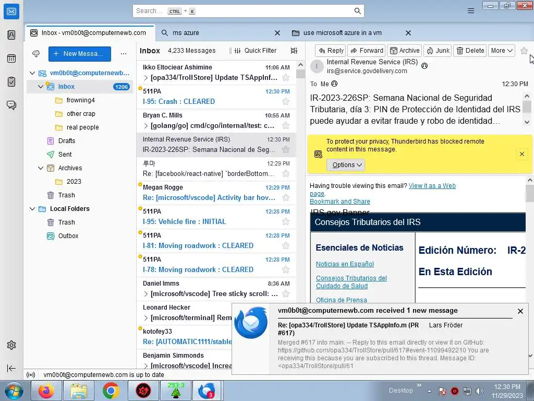Screen dimensions: 534x401
Task: Open the Bookmark and Share link
Action: click(x=340, y=201)
